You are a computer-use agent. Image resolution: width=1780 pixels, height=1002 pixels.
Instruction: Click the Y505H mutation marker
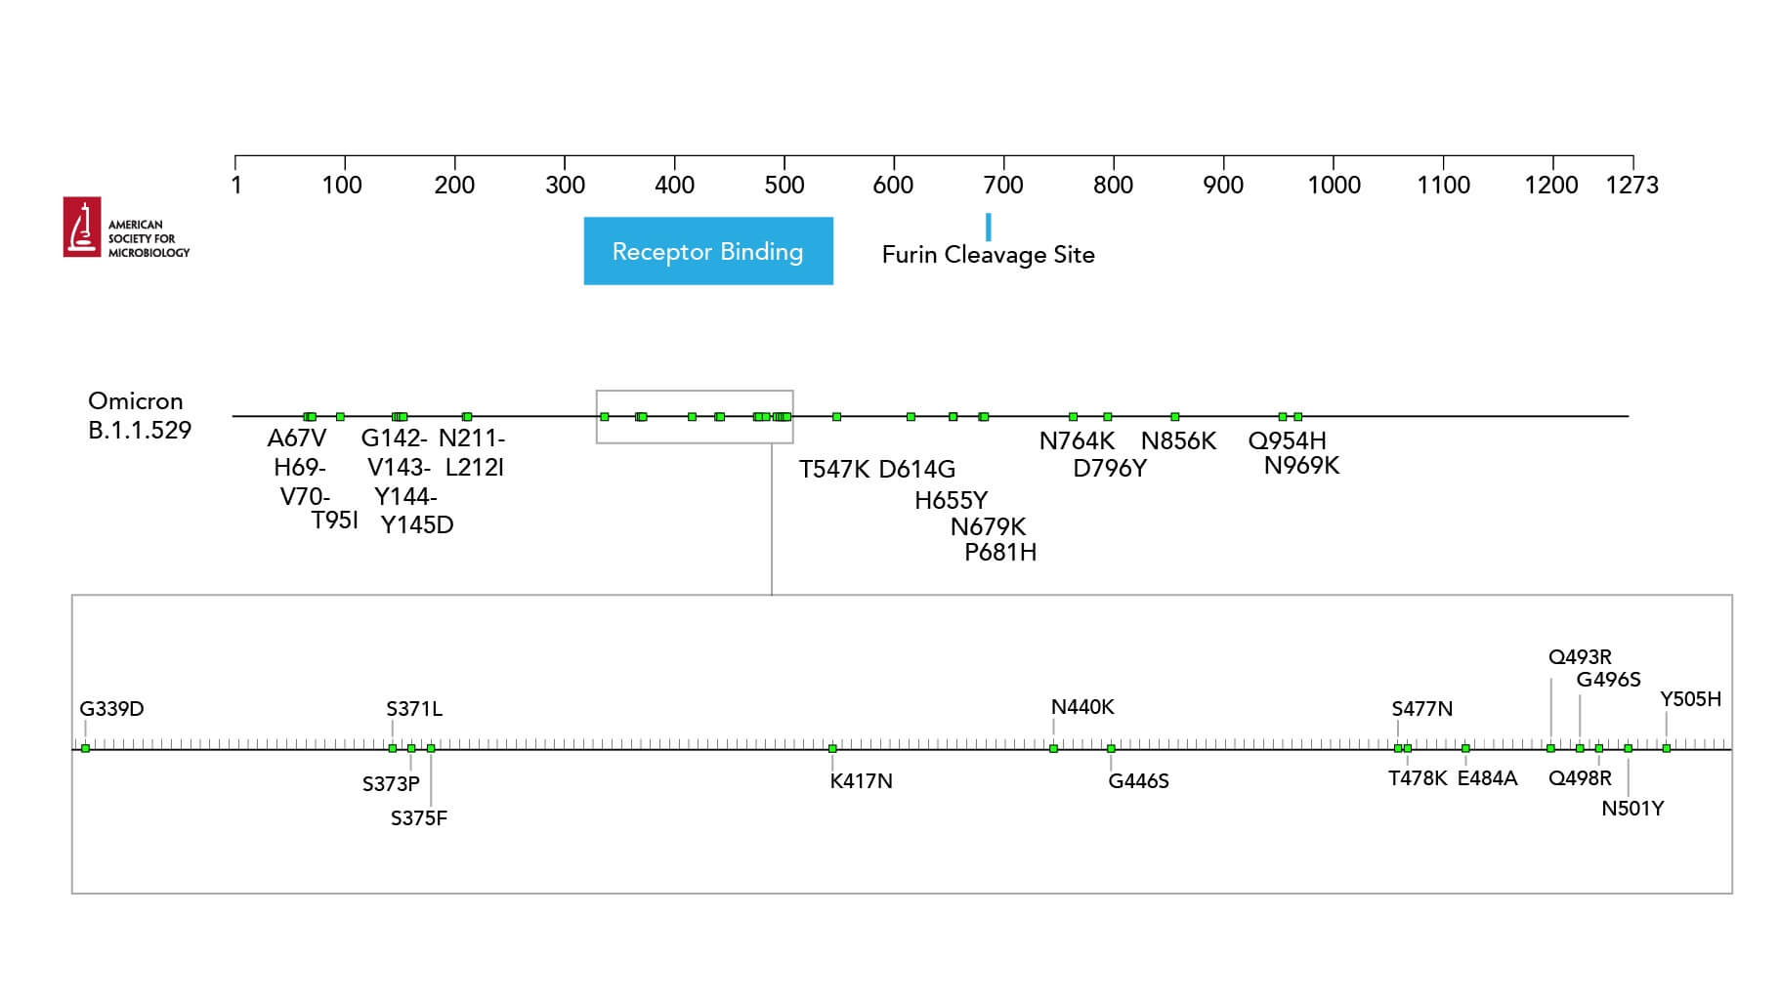pyautogui.click(x=1666, y=749)
